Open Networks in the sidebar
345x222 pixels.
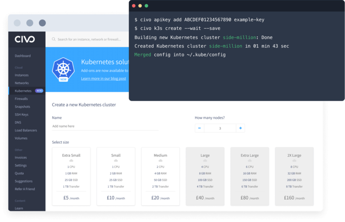pos(22,83)
